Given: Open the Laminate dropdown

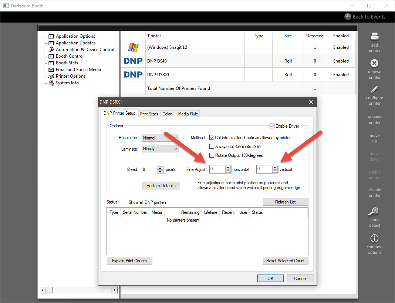Looking at the screenshot, I should pyautogui.click(x=160, y=149).
